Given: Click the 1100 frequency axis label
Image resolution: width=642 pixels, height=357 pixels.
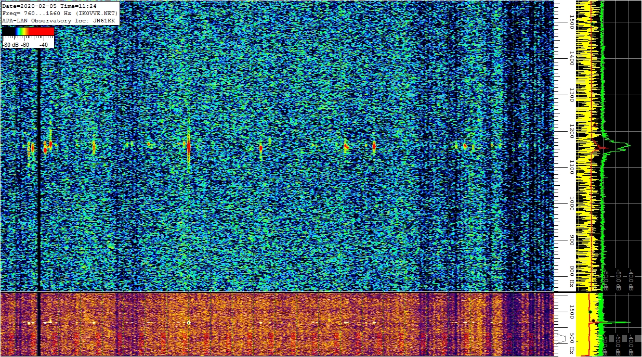Looking at the screenshot, I should tap(572, 168).
